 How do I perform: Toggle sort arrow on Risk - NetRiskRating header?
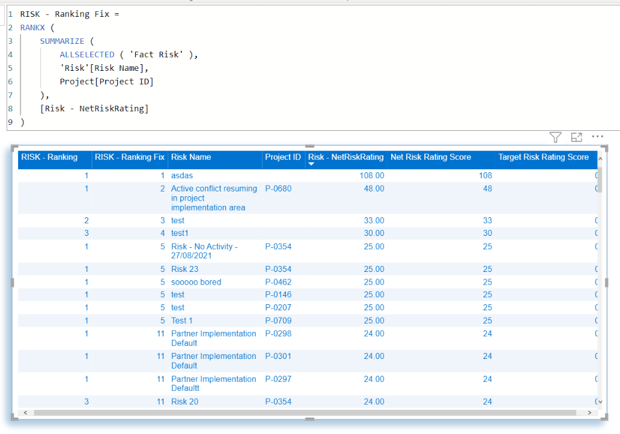pyautogui.click(x=311, y=164)
